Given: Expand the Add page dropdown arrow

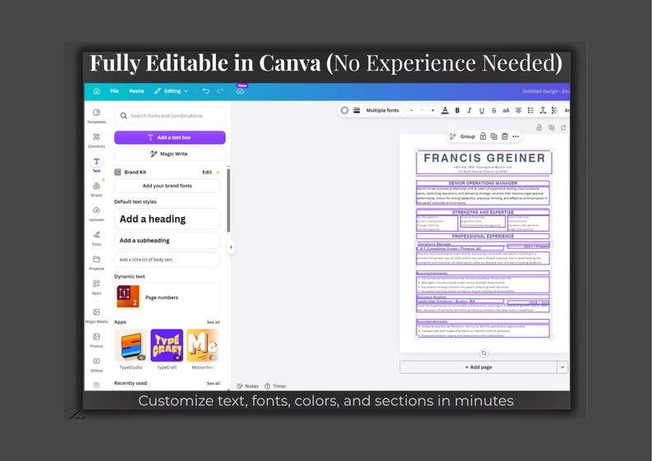Looking at the screenshot, I should (562, 367).
